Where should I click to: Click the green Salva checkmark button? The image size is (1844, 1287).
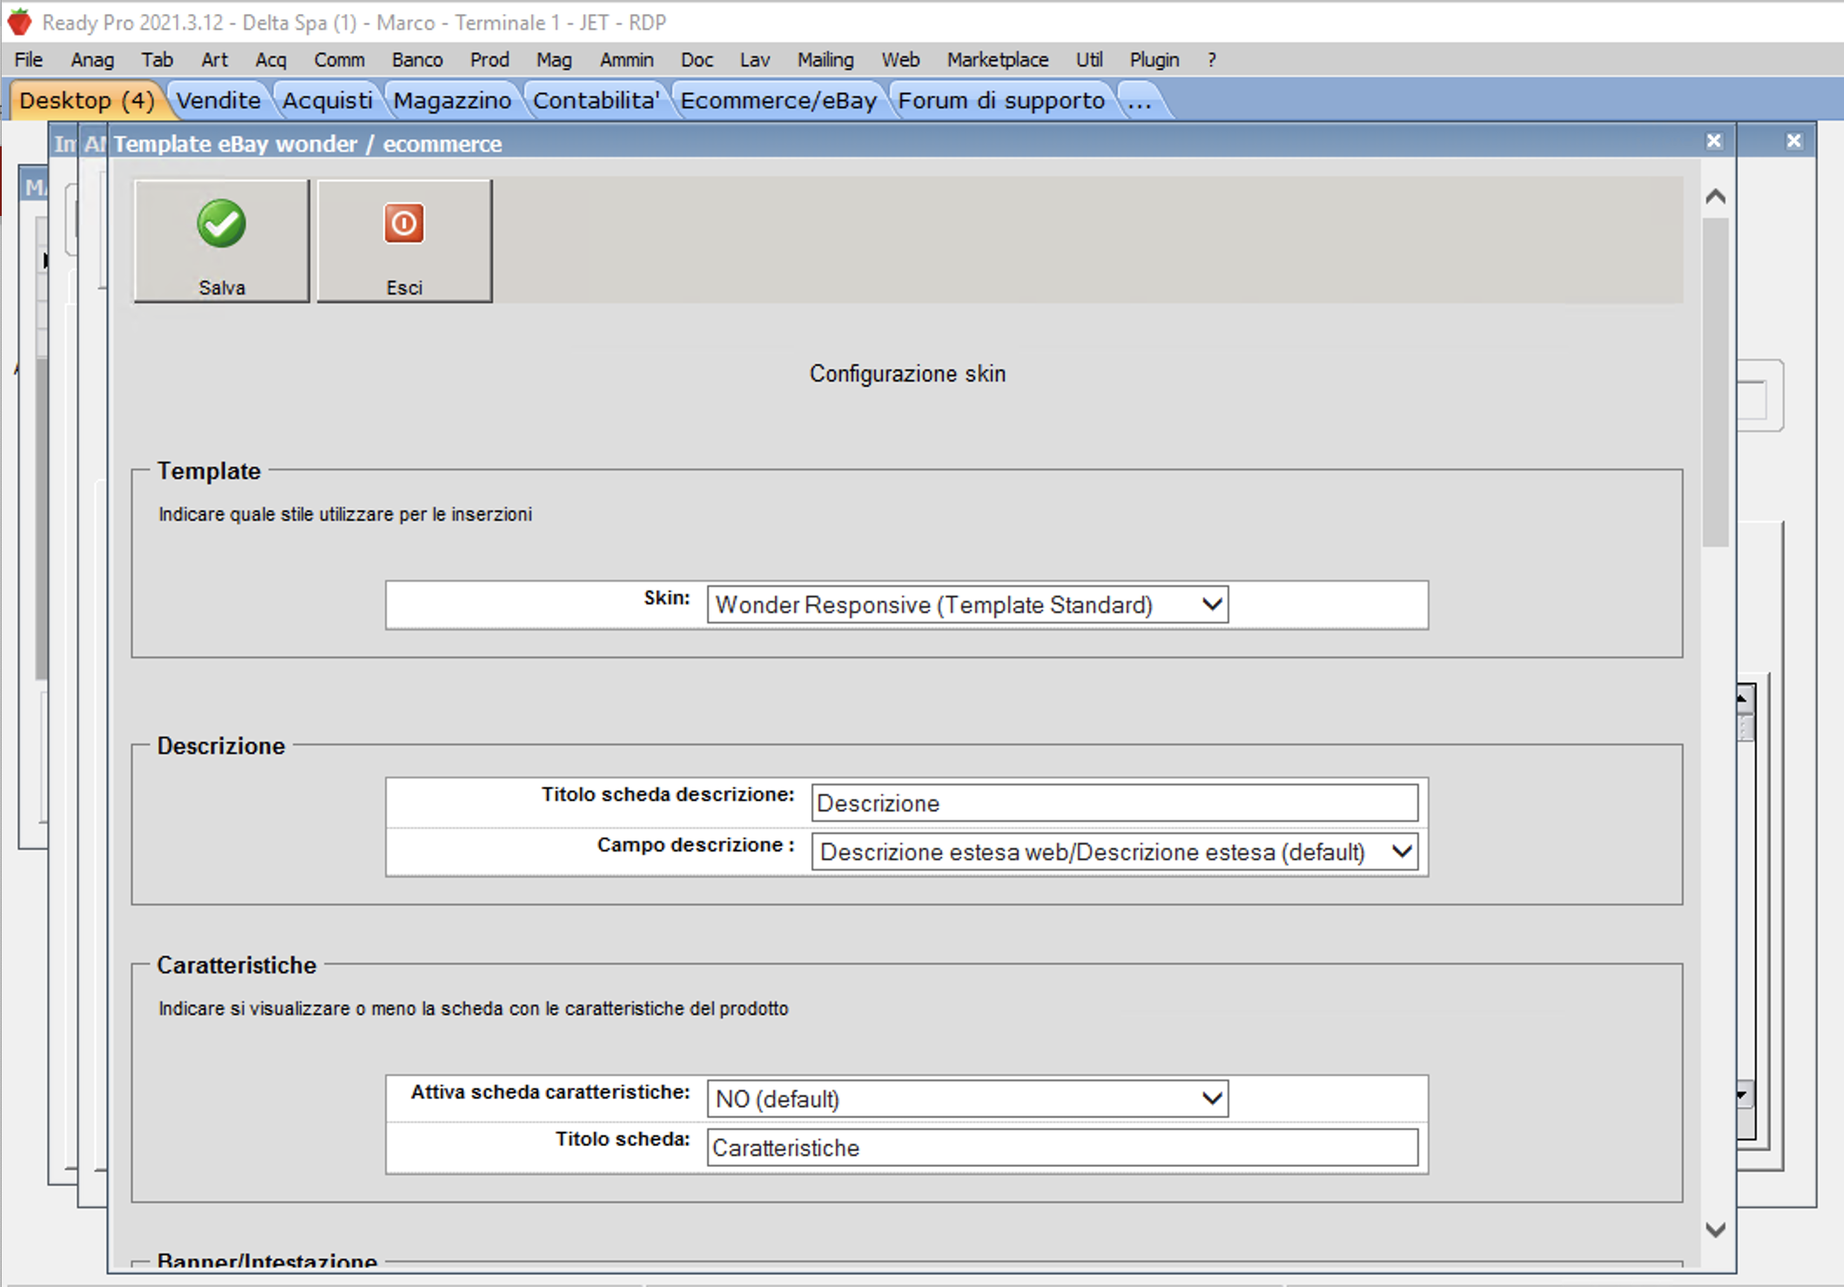click(x=221, y=241)
